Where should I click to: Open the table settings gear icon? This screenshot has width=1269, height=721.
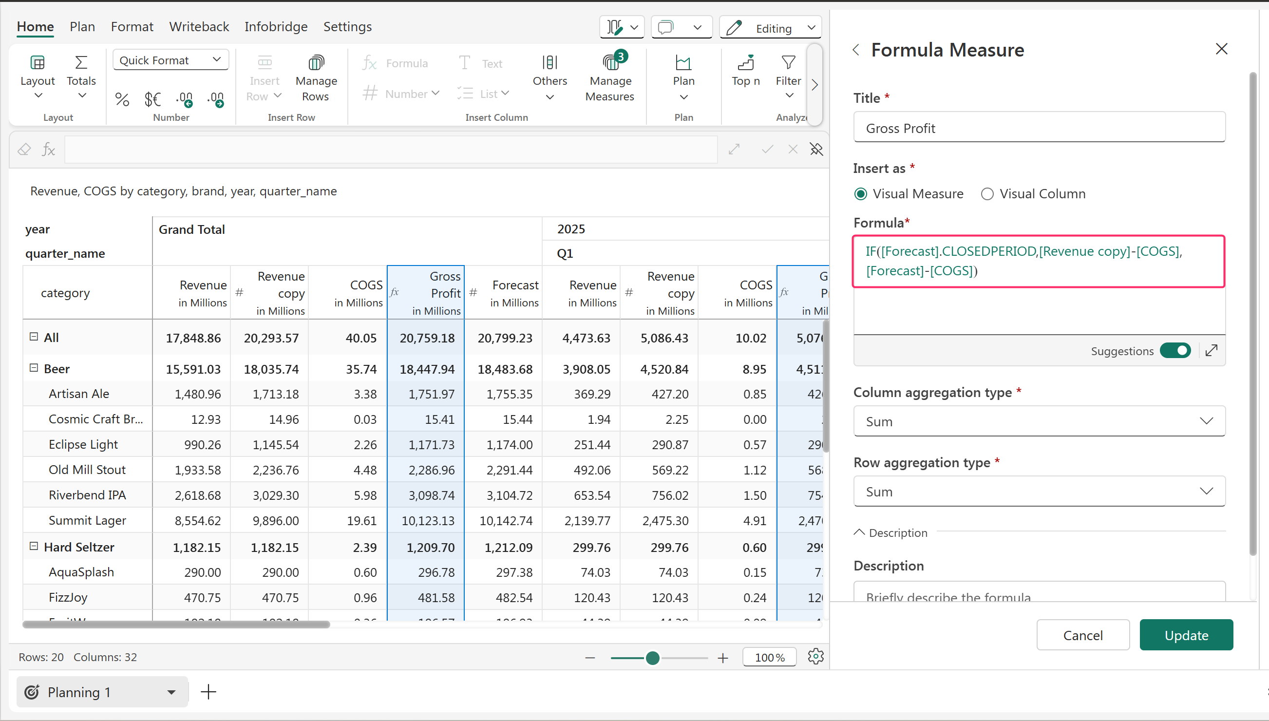pos(815,657)
